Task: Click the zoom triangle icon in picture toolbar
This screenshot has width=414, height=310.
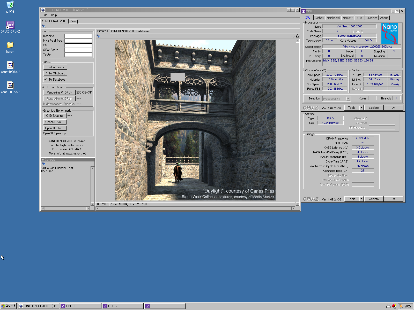Action: pos(297,36)
